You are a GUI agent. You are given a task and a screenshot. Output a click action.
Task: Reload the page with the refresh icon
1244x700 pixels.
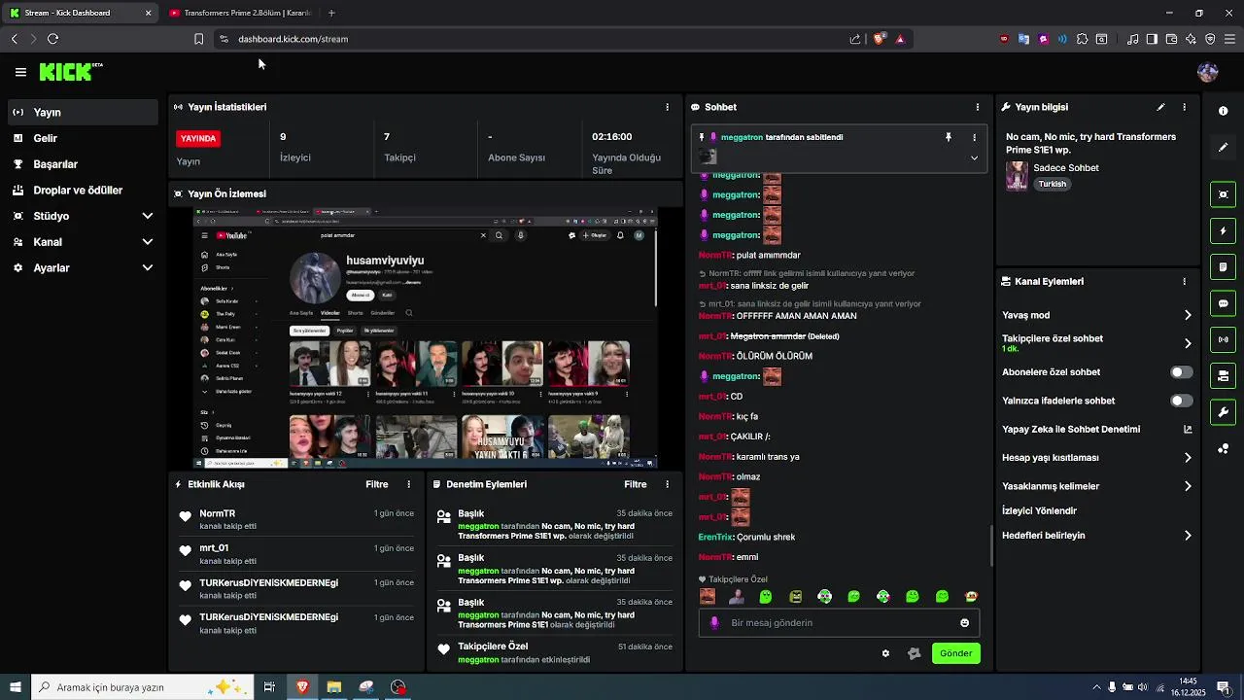pyautogui.click(x=52, y=39)
